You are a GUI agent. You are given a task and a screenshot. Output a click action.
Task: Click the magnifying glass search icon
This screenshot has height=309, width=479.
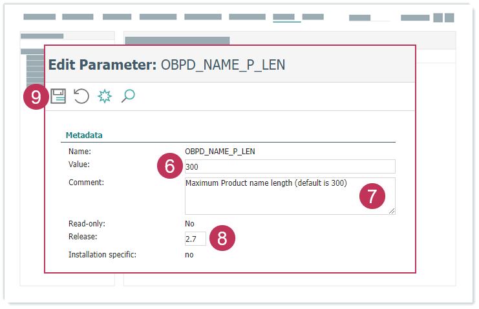point(128,97)
